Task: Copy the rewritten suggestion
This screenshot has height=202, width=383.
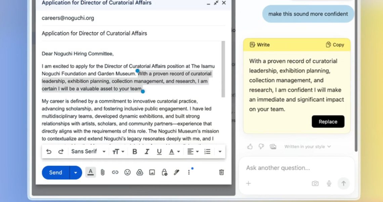Action: (335, 45)
